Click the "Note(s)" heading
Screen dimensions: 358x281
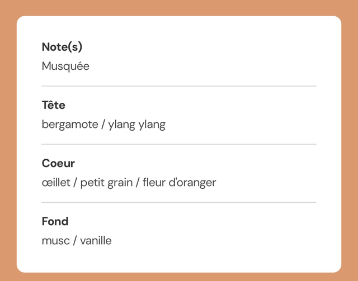[x=62, y=47]
